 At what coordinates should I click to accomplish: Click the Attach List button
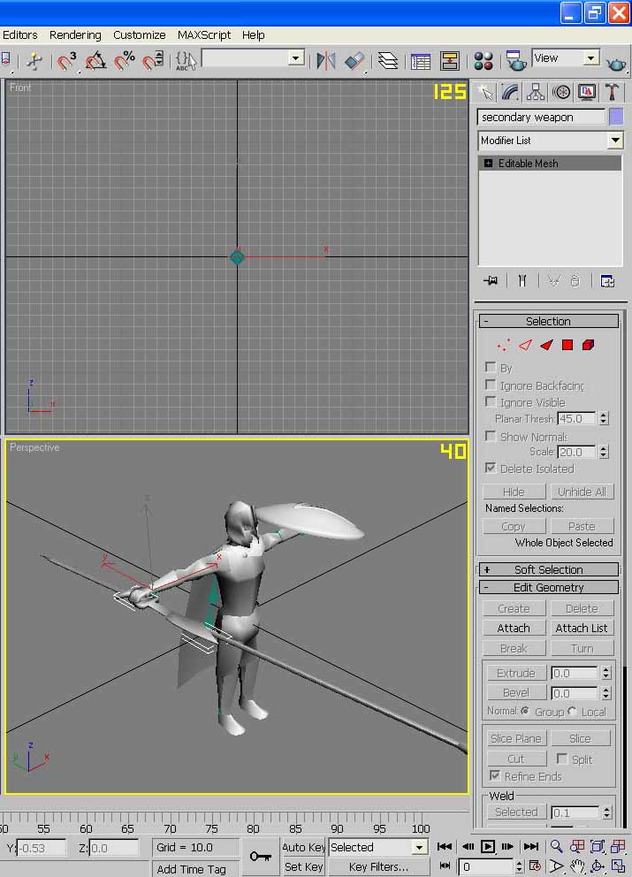click(582, 628)
